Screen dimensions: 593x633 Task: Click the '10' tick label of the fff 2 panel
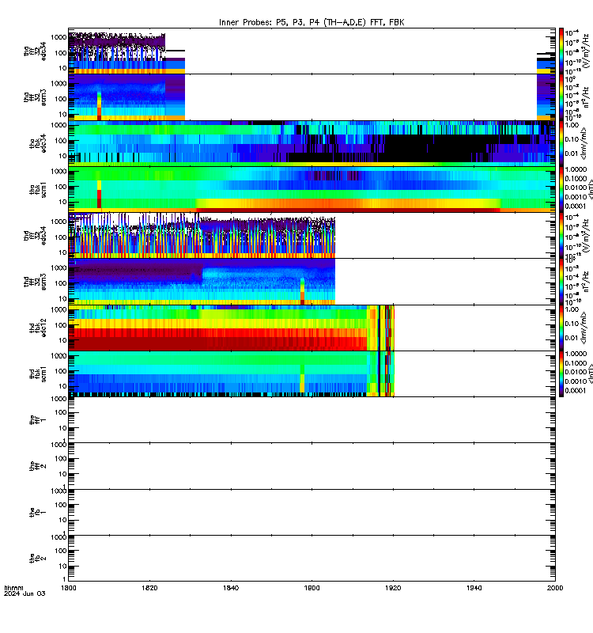click(x=62, y=474)
